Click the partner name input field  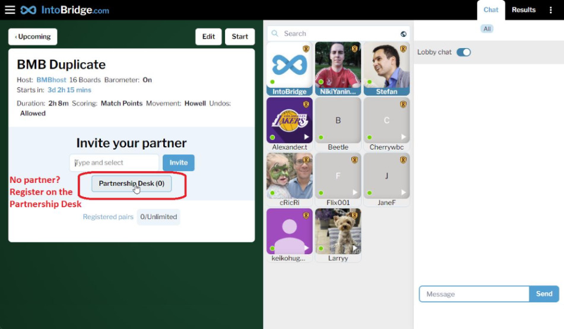point(115,163)
